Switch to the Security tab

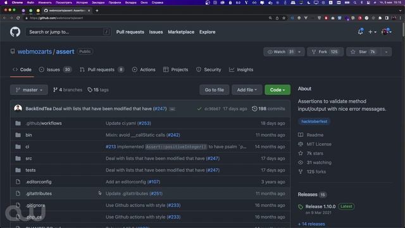tap(208, 70)
